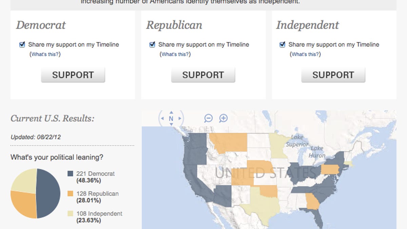Disable Independent share on Timeline checkbox
Viewport: 407px width, 229px height.
pyautogui.click(x=282, y=44)
